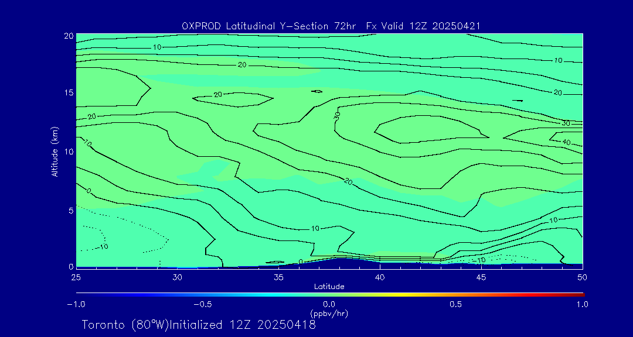Click the x-axis tick label 40
Image resolution: width=633 pixels, height=337 pixels.
380,277
